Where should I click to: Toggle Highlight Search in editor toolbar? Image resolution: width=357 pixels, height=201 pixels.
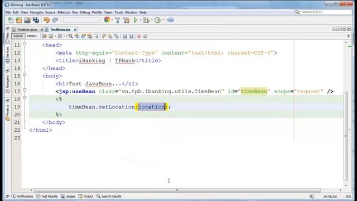coord(90,36)
